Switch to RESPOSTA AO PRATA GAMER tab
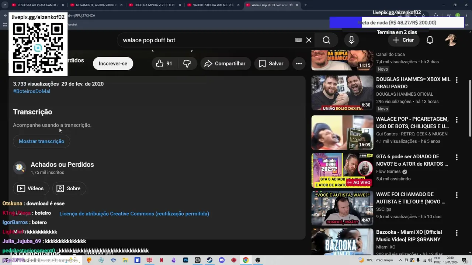 [x=38, y=5]
